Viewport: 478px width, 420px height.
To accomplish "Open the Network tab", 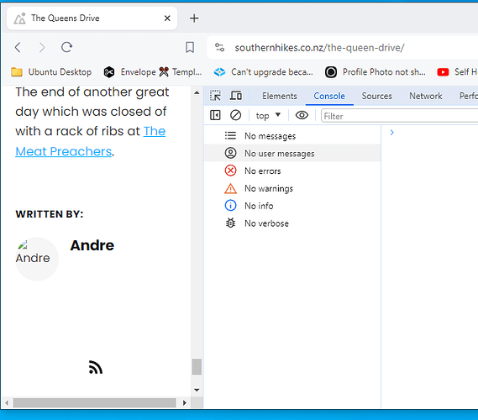I will click(425, 96).
